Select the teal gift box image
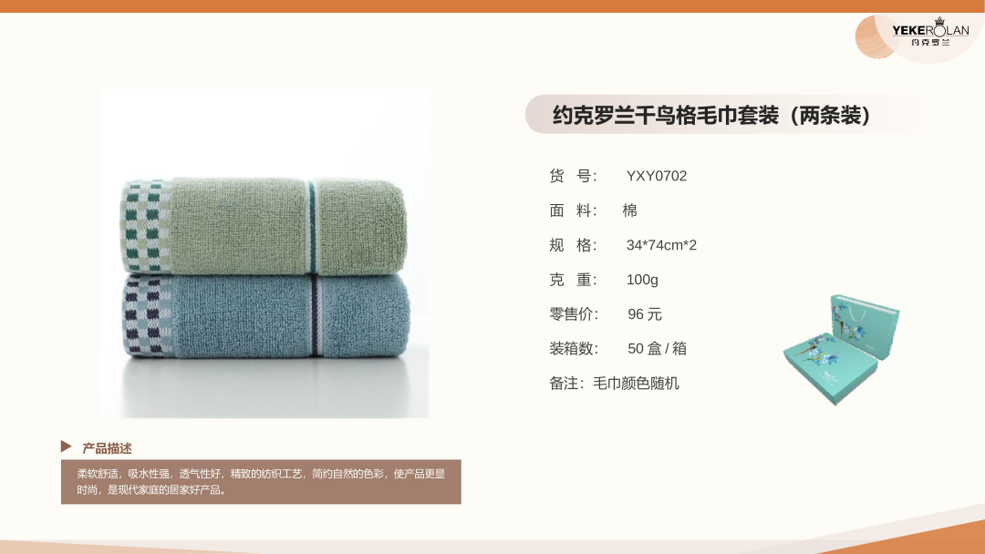Image resolution: width=985 pixels, height=554 pixels. [841, 350]
